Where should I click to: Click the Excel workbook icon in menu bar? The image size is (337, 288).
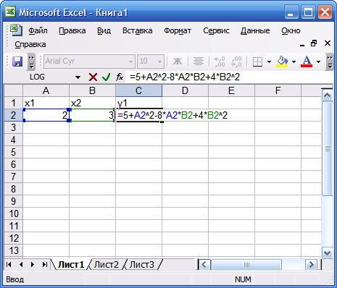16,30
